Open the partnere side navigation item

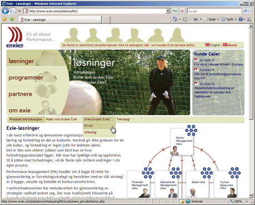pyautogui.click(x=21, y=94)
